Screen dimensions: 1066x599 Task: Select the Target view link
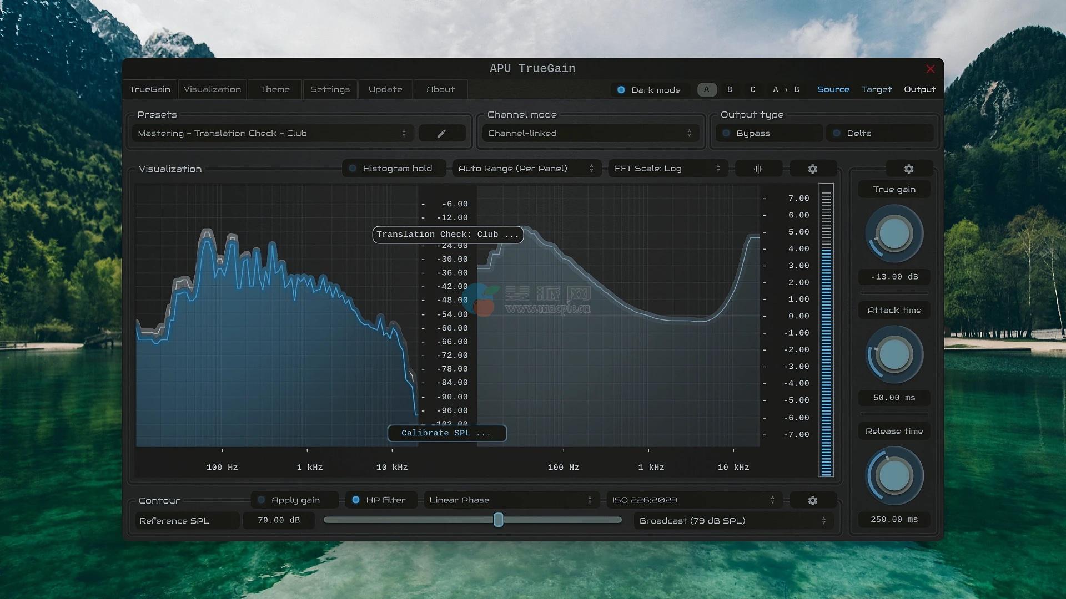coord(876,89)
